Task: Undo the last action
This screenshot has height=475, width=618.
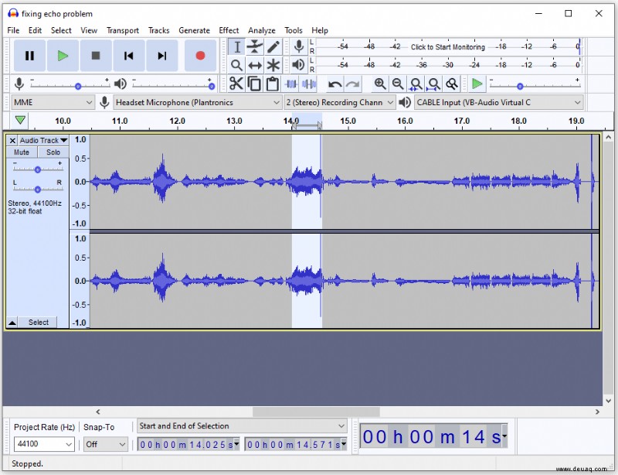Action: pyautogui.click(x=335, y=84)
